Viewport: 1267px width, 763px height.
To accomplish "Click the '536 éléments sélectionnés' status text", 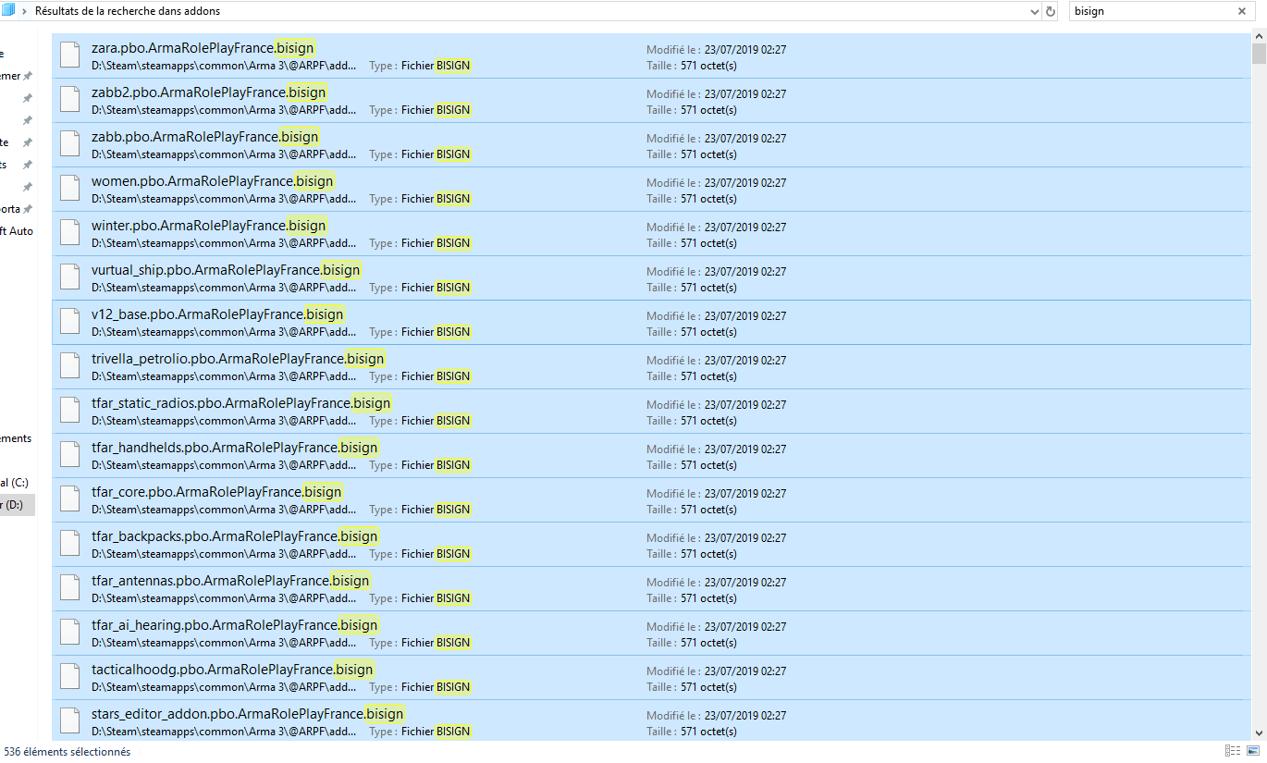I will coord(68,752).
